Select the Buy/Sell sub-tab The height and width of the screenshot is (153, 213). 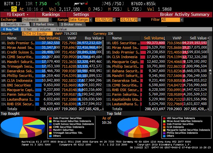pos(11,29)
